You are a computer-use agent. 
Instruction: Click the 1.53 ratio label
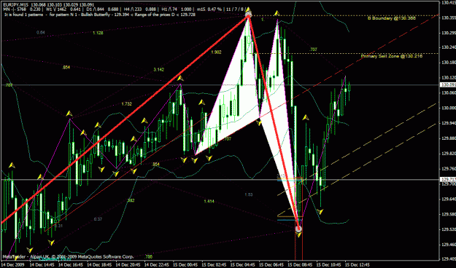tap(248, 194)
